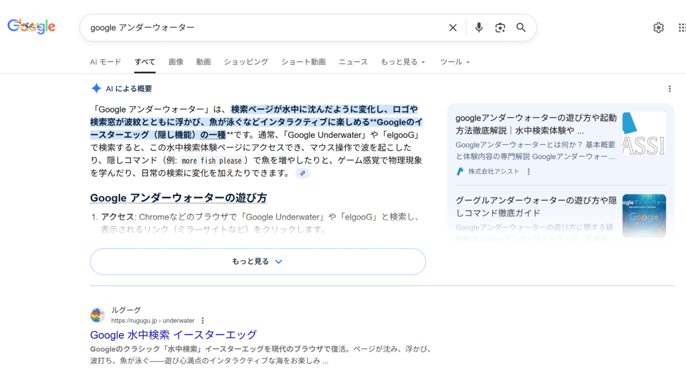
Task: Start voice search with microphone icon
Action: 479,27
